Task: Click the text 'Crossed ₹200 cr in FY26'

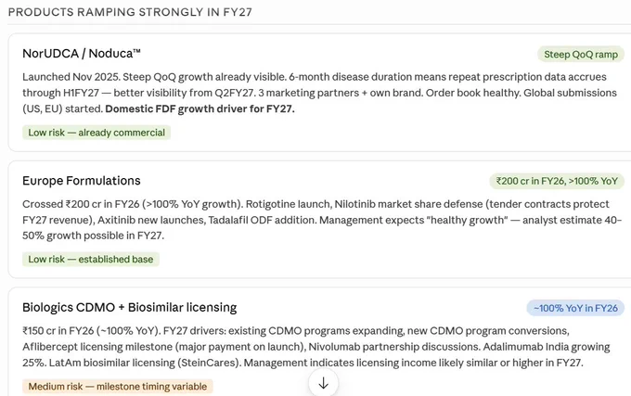Action: [80, 204]
